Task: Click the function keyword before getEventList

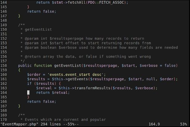Action: tap(43, 65)
